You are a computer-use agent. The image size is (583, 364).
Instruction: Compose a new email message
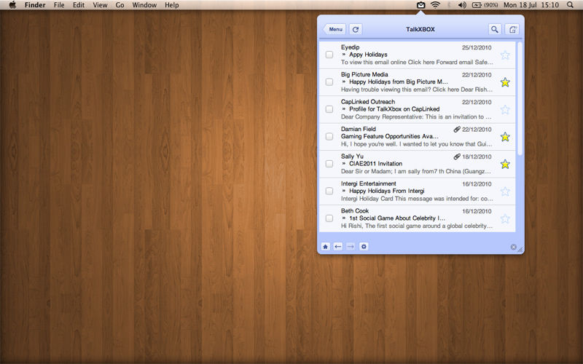(512, 29)
